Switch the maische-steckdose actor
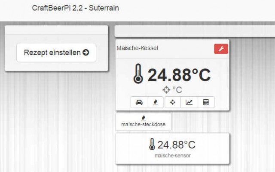This screenshot has width=275, height=172. click(x=143, y=122)
